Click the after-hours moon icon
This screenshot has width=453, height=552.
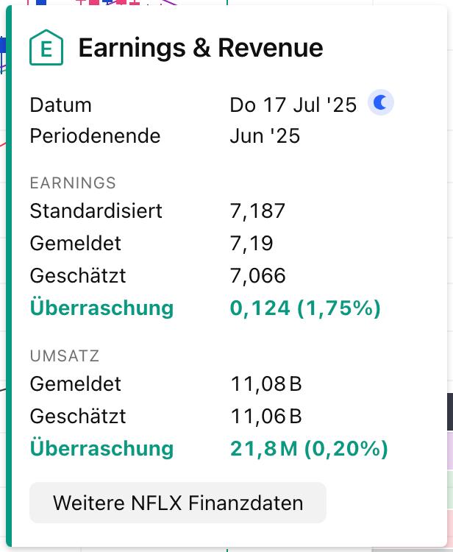(381, 104)
